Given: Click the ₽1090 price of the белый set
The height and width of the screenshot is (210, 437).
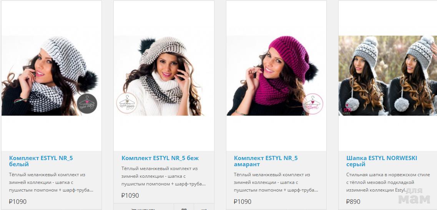Looking at the screenshot, I should coord(18,202).
